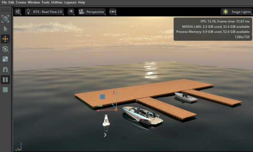Stop the simulation playback
Screen dimensions: 253x152
coord(5,90)
